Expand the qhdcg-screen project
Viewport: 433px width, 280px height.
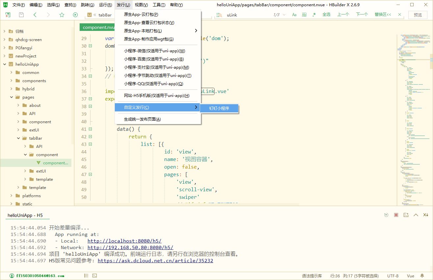5,39
